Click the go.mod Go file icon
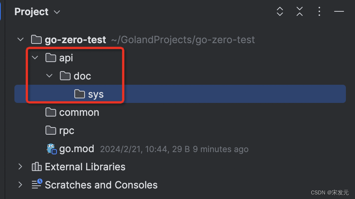Screen dimensions: 355x199 [51, 149]
